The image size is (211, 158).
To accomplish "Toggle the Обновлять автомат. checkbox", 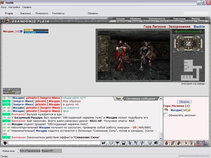I will [x=166, y=115].
